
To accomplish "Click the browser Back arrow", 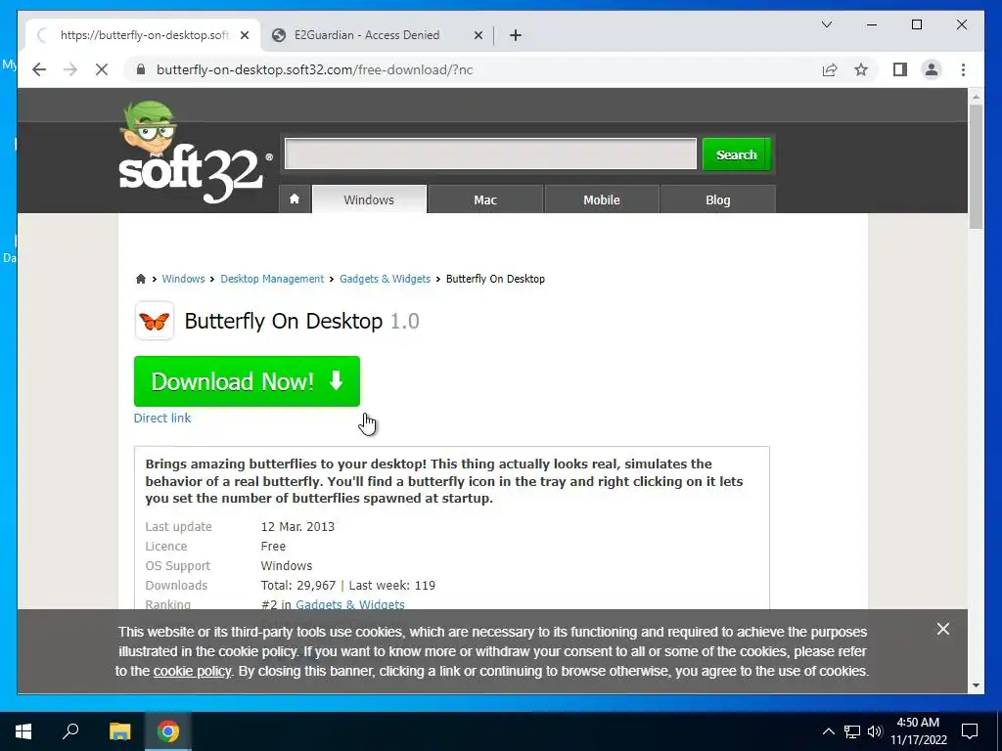I will point(39,69).
